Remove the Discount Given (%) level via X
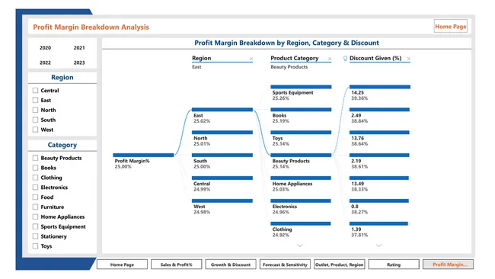Viewport: 495px width, 279px height. click(408, 59)
